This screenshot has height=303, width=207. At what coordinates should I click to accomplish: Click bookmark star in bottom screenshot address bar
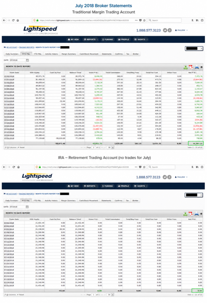point(144,167)
